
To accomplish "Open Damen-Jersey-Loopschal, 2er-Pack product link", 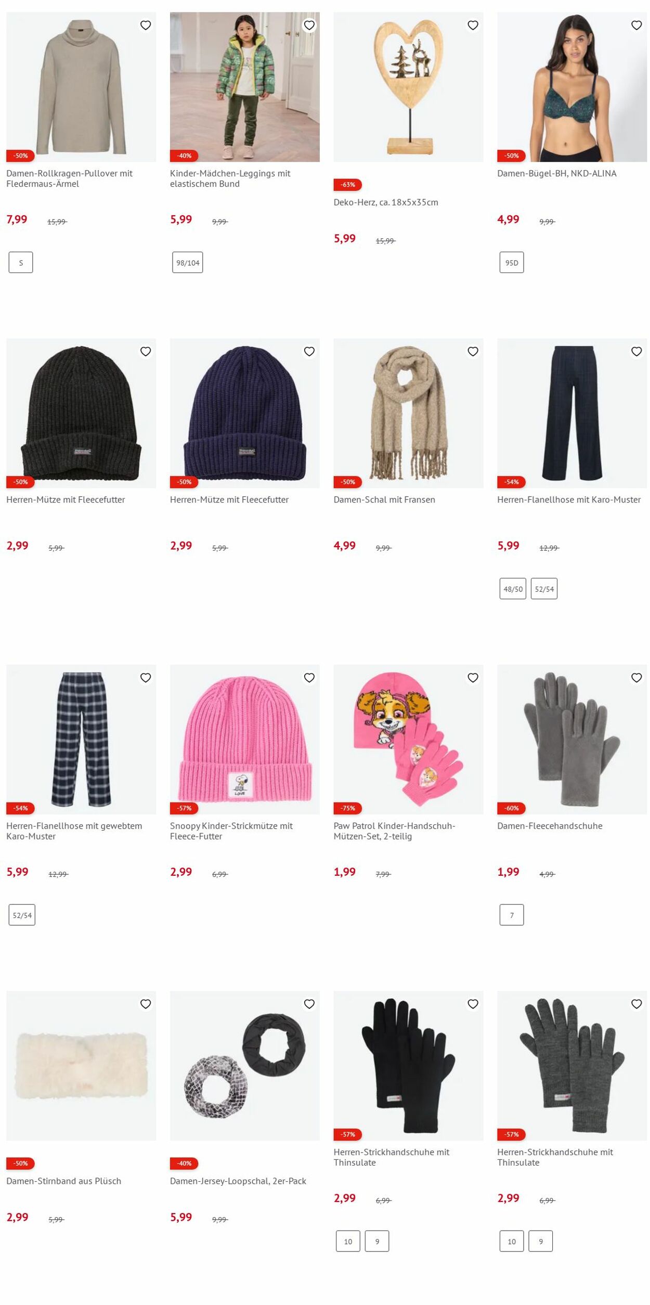I will pos(238,1181).
